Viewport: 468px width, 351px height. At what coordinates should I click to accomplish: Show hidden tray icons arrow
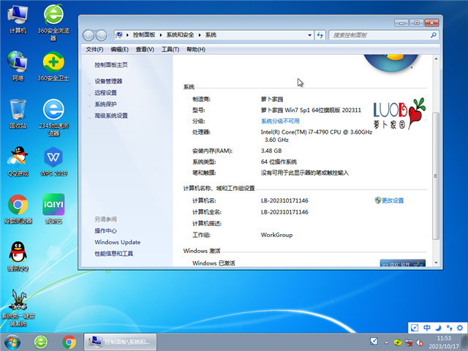[387, 343]
